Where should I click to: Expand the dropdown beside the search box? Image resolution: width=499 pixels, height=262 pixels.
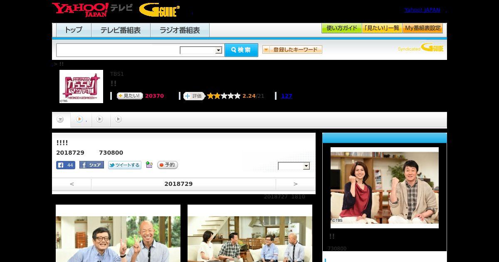point(201,50)
